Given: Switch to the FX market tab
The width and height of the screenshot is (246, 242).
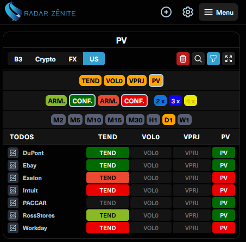Looking at the screenshot, I should 73,59.
